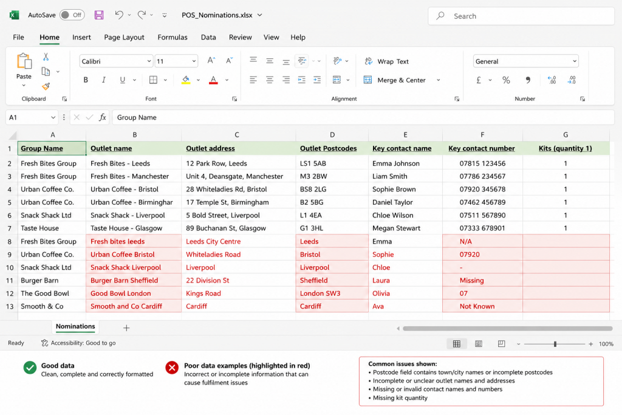Click the Increase Decimal icon

[x=552, y=80]
